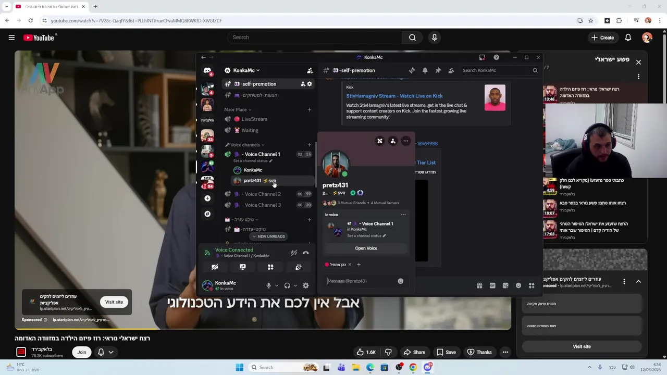667x375 pixels.
Task: Open sticker picker in chat bar
Action: [505, 285]
